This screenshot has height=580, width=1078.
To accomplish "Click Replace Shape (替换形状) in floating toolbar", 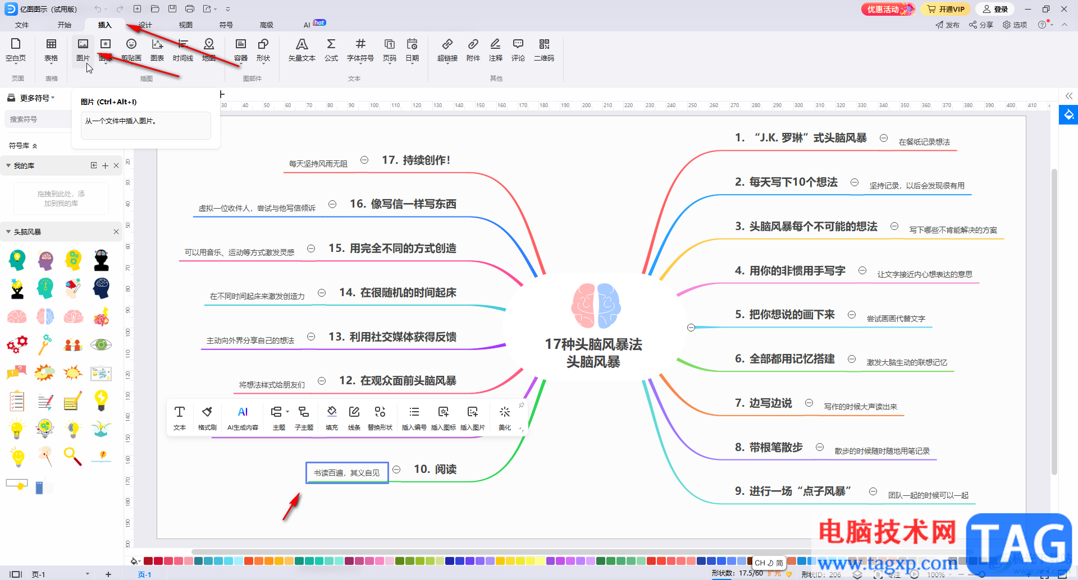I will click(x=380, y=418).
